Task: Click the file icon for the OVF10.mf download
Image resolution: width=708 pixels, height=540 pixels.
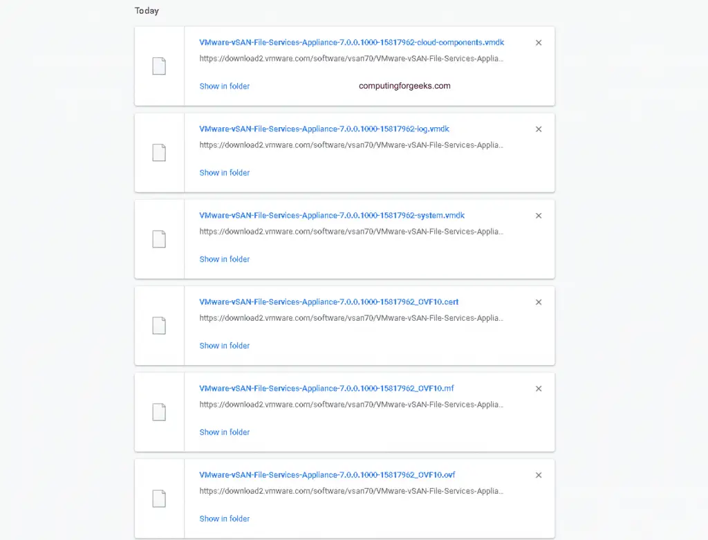Action: (159, 412)
